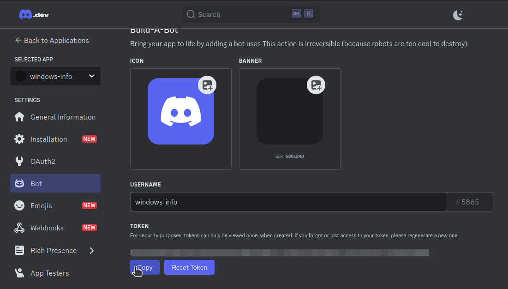The height and width of the screenshot is (289, 508).
Task: Click the NEW badge next to Emojis
Action: pyautogui.click(x=90, y=205)
